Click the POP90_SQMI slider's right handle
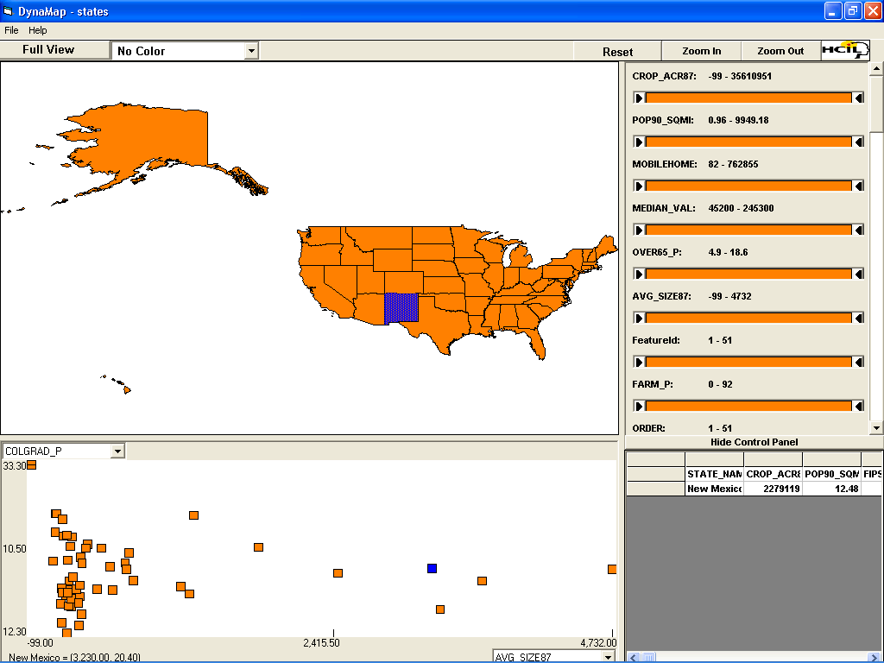 point(859,142)
